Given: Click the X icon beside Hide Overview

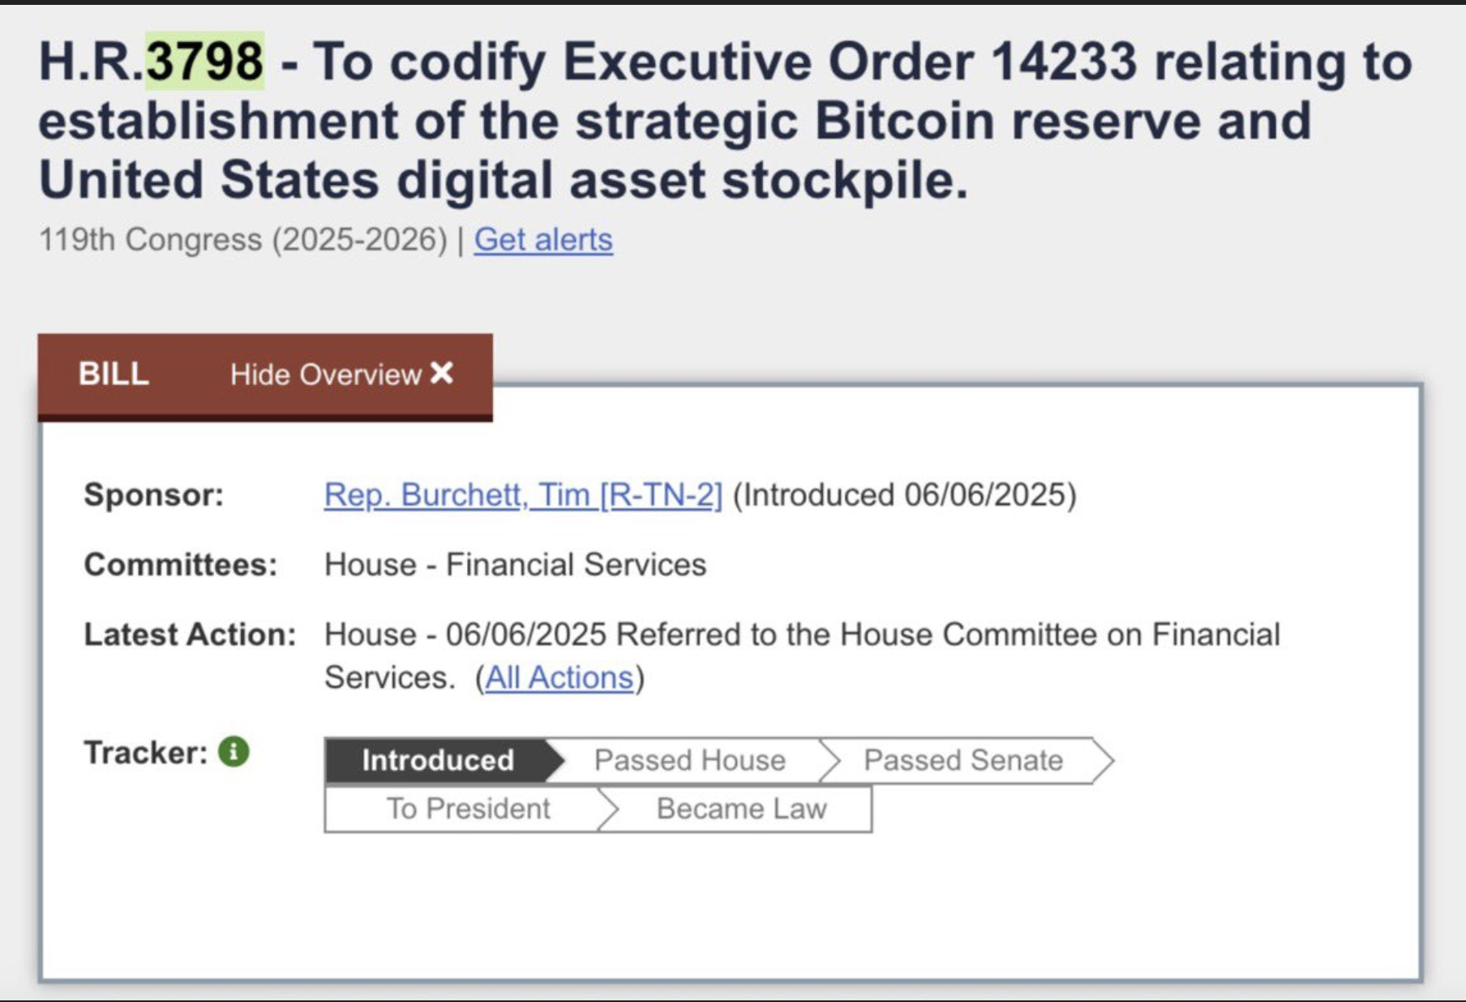Looking at the screenshot, I should click(442, 373).
